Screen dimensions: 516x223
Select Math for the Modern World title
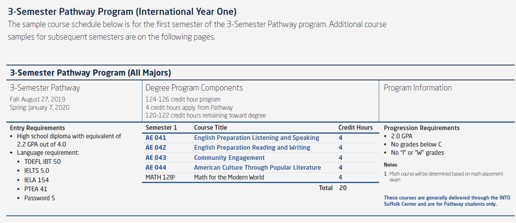229,178
